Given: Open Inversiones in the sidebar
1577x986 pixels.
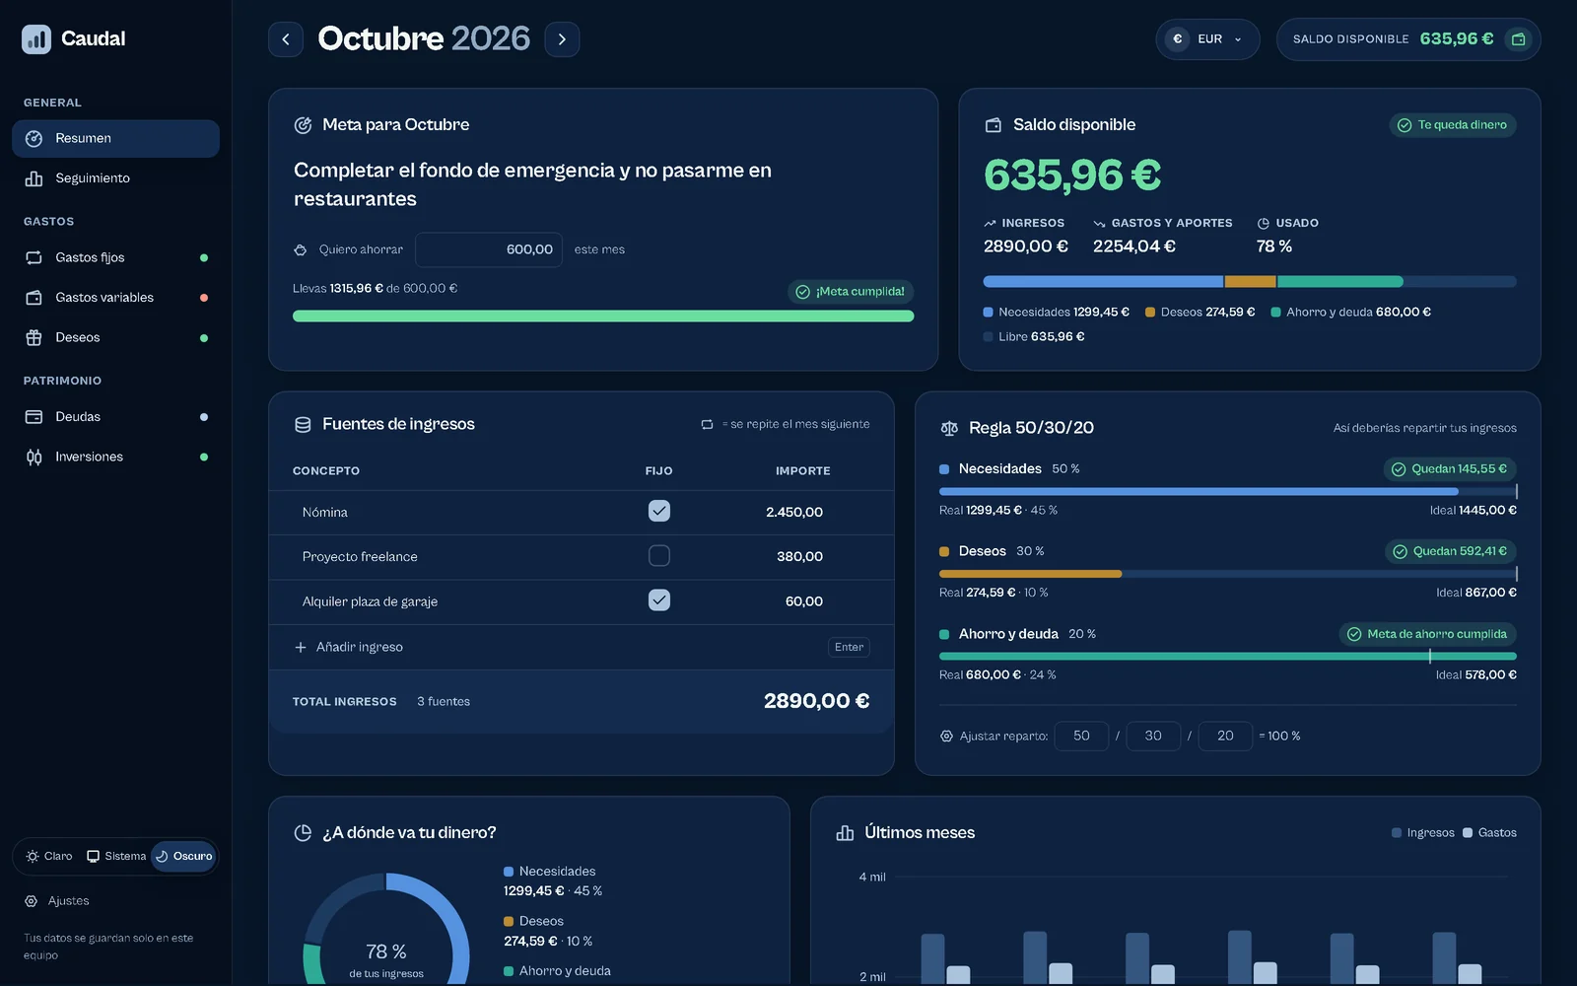Looking at the screenshot, I should (115, 458).
